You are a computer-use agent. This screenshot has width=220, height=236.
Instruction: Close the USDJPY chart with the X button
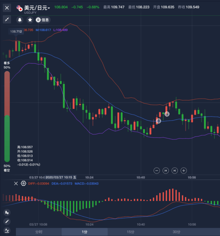click(x=7, y=8)
